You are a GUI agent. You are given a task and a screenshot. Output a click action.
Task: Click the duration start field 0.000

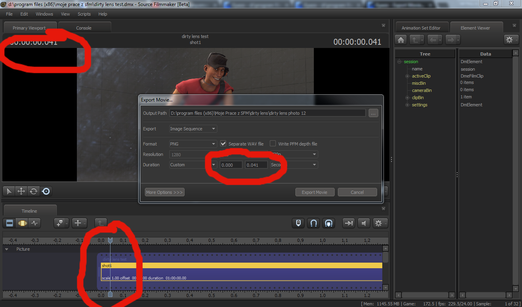pos(231,165)
